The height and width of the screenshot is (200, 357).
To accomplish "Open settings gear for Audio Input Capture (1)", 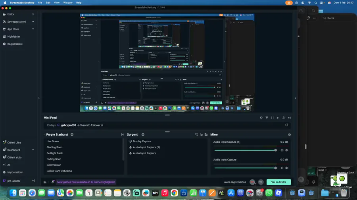I will pyautogui.click(x=287, y=150).
